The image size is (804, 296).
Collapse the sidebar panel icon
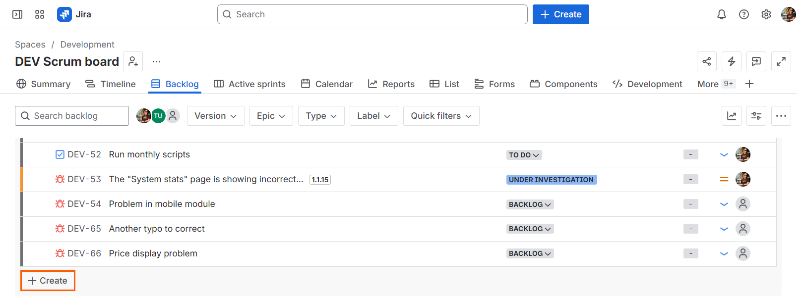tap(17, 14)
